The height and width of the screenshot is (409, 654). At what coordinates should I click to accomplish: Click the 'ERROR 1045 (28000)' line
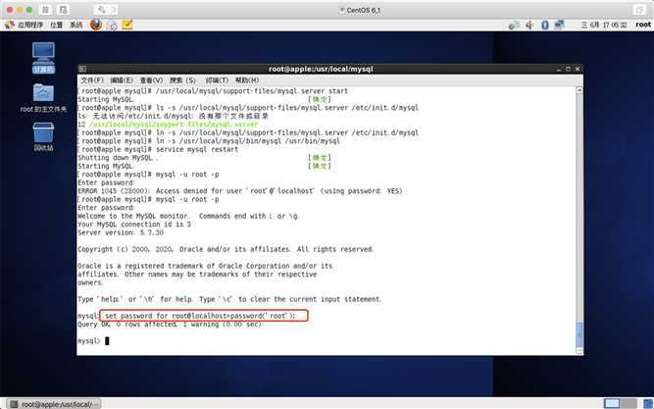(x=240, y=190)
